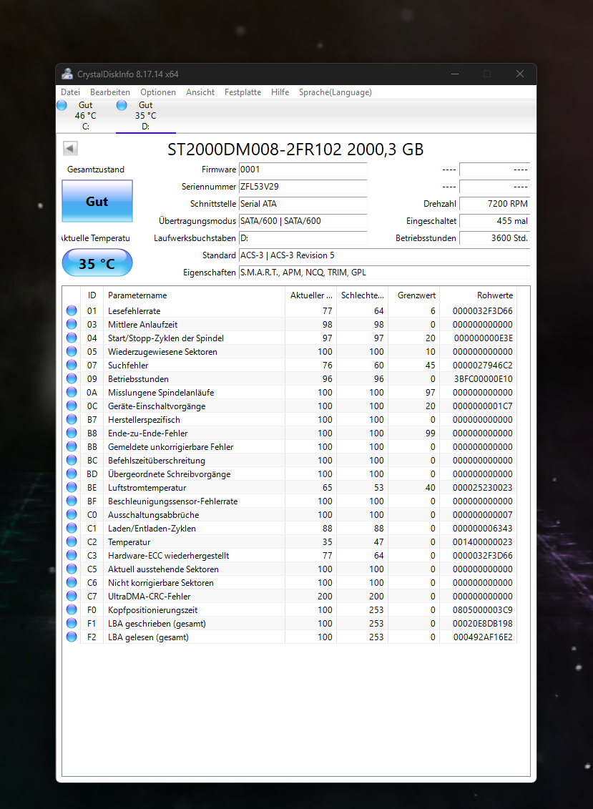This screenshot has width=593, height=809.
Task: Click the Firmware field showing 0001
Action: (303, 170)
